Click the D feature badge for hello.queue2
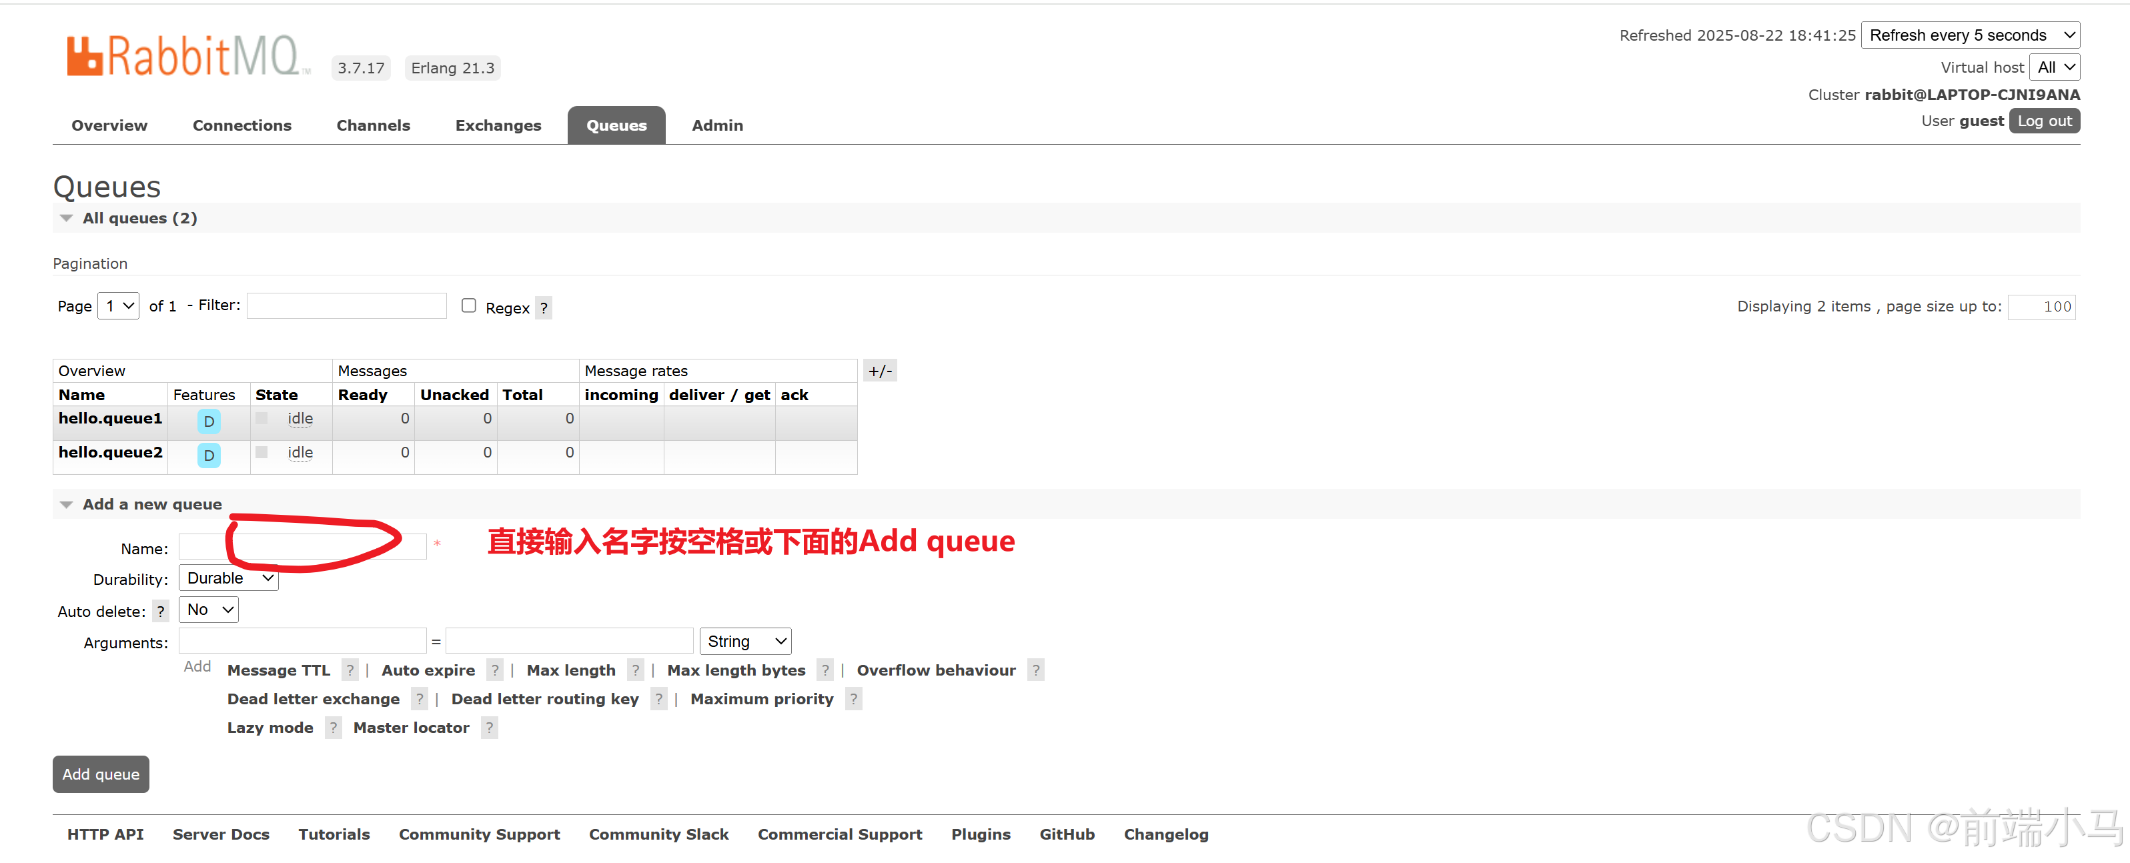This screenshot has width=2130, height=863. pos(208,456)
